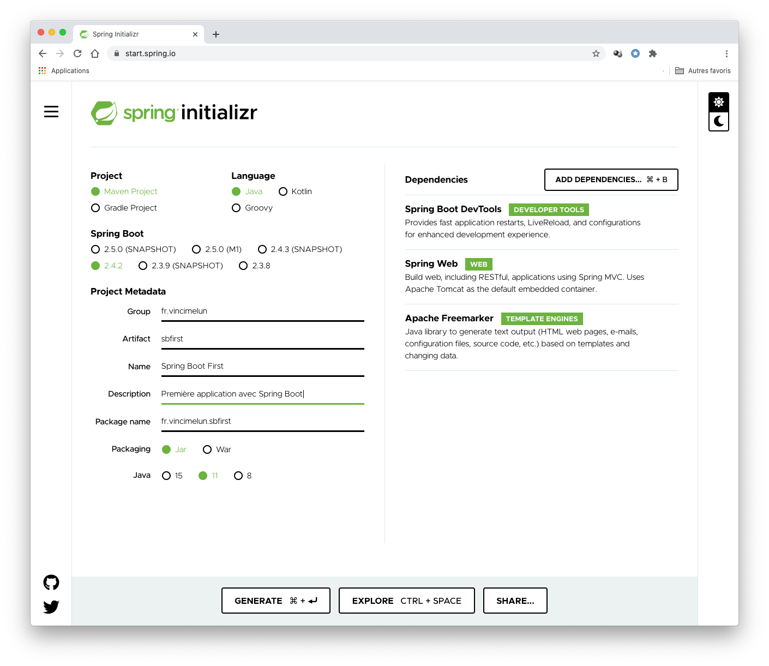Open the extensions puzzle piece icon
The height and width of the screenshot is (666, 769).
pyautogui.click(x=653, y=53)
